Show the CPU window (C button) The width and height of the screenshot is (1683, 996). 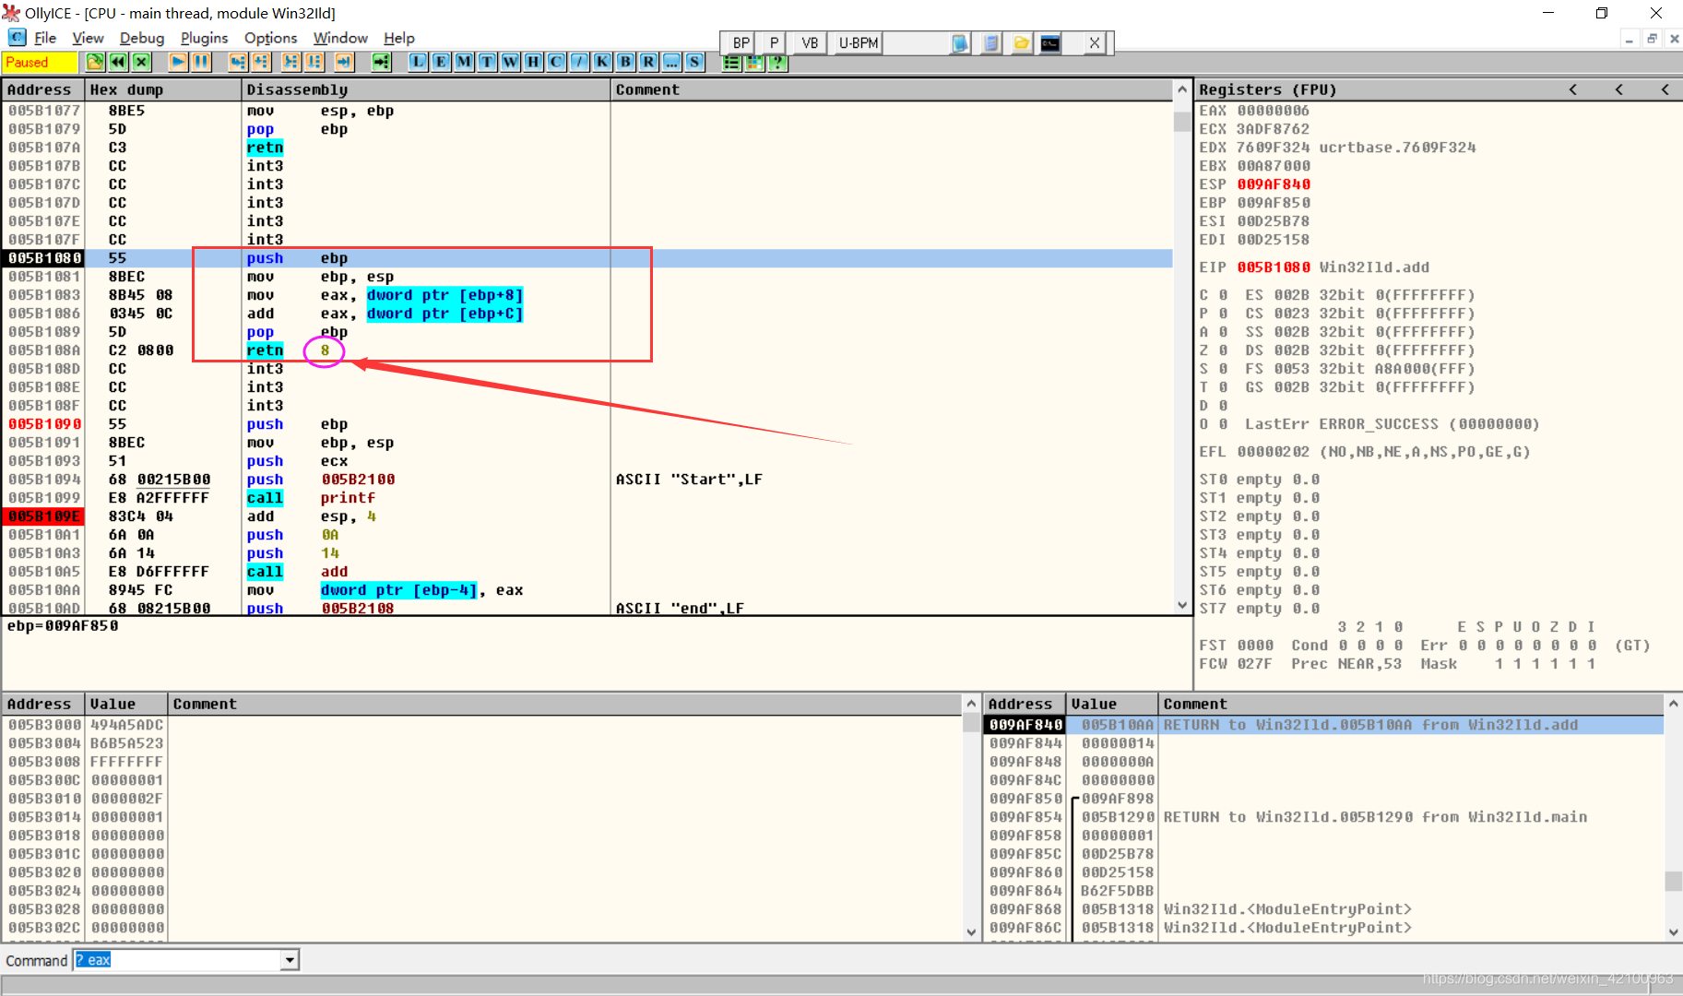pyautogui.click(x=557, y=62)
